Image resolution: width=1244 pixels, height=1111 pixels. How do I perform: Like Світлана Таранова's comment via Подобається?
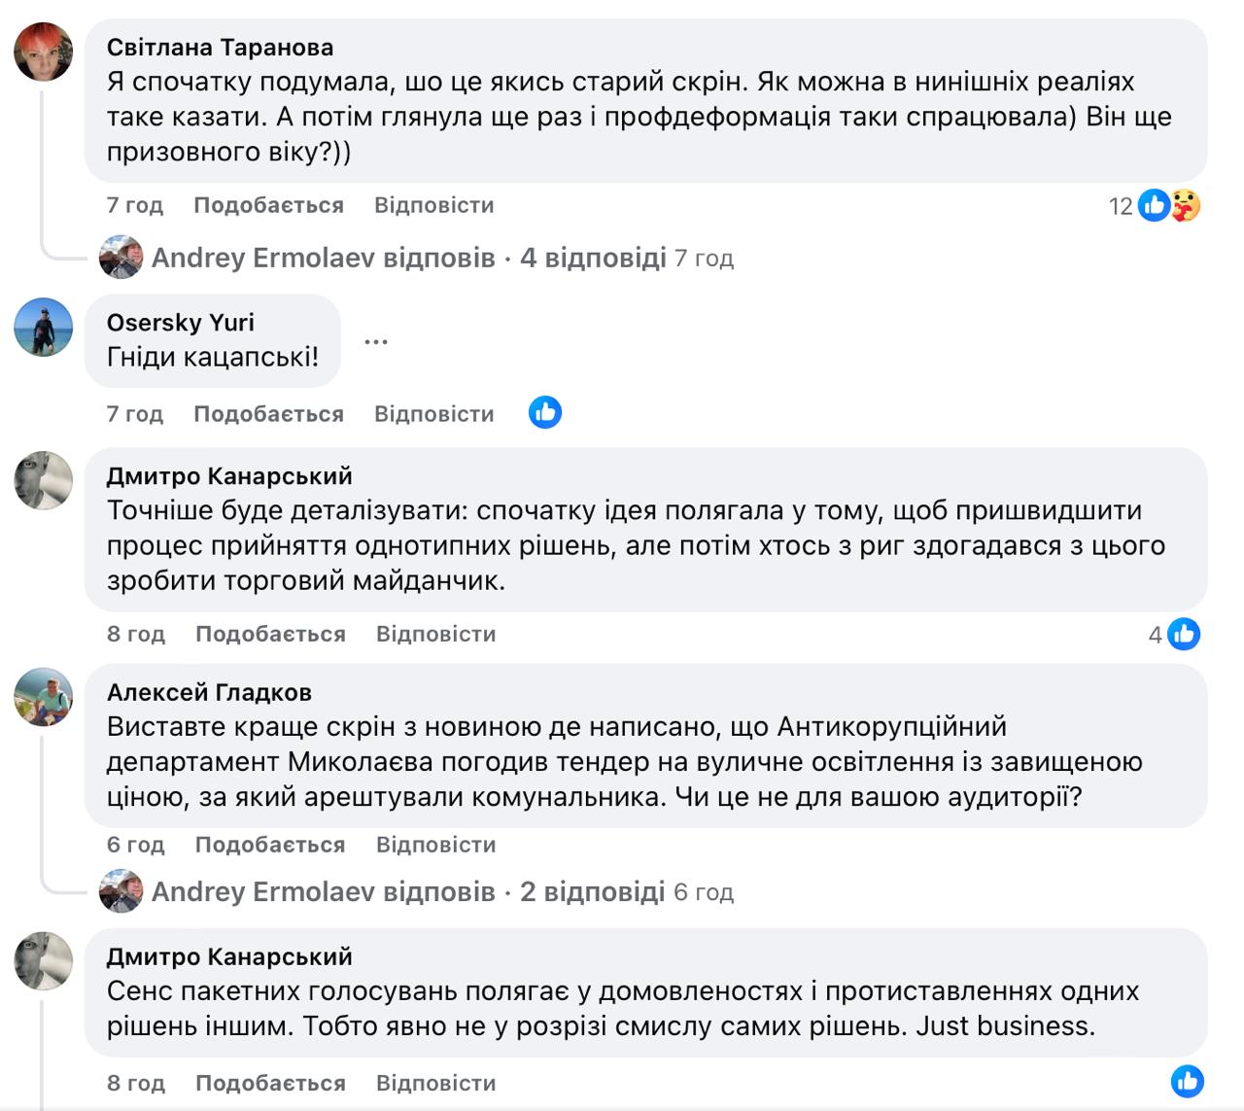pos(268,205)
